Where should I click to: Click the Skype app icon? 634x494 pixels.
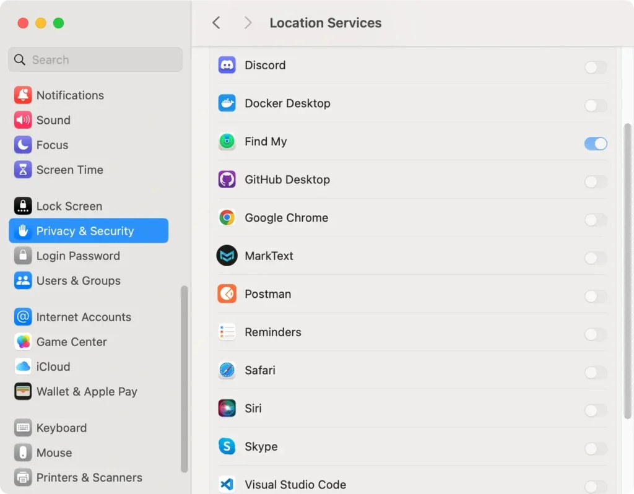click(227, 446)
